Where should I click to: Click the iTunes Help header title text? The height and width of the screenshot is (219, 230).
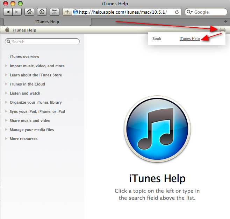[24, 30]
